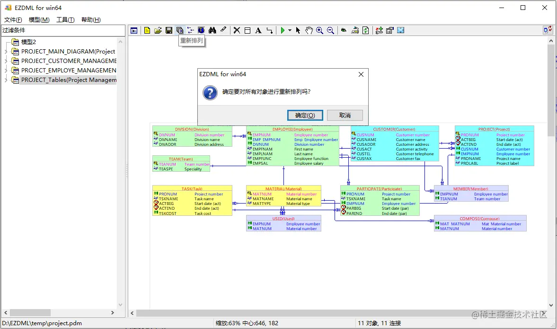Image resolution: width=557 pixels, height=329 pixels.
Task: Expand the PROJECT_Tables tree node
Action: [x=6, y=80]
